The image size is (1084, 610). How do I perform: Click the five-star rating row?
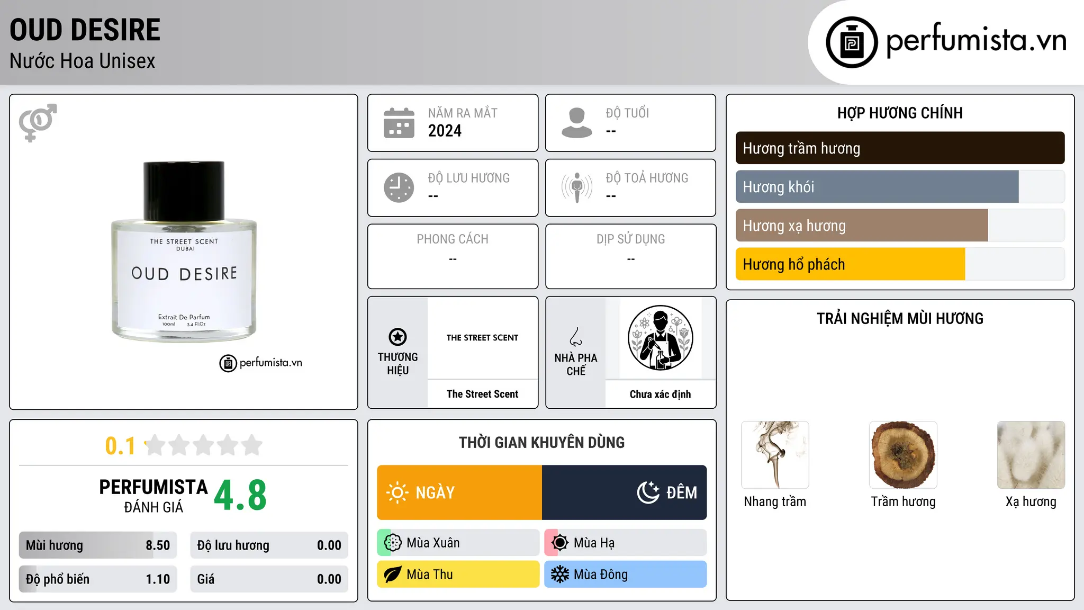click(204, 445)
